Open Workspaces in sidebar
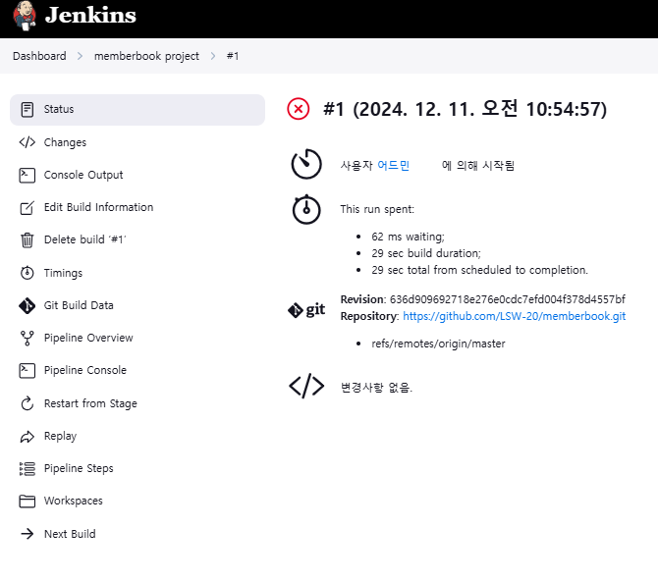The height and width of the screenshot is (582, 658). [x=74, y=501]
